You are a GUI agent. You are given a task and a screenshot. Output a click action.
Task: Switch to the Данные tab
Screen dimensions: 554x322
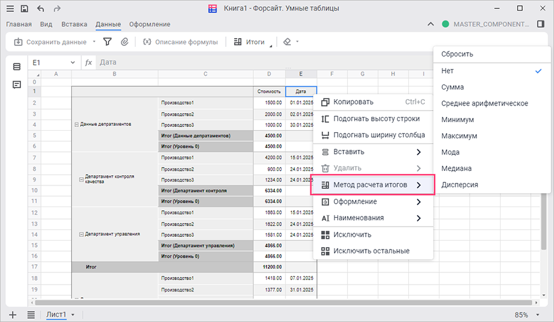pyautogui.click(x=108, y=24)
